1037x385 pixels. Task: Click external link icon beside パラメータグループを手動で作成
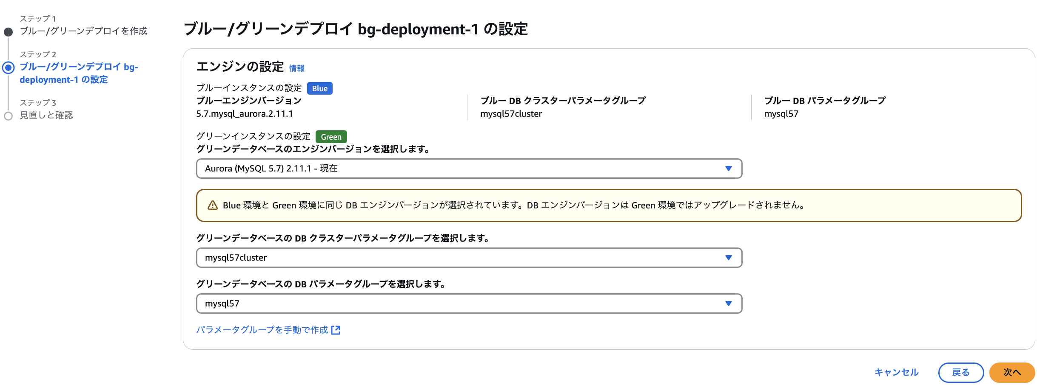336,330
